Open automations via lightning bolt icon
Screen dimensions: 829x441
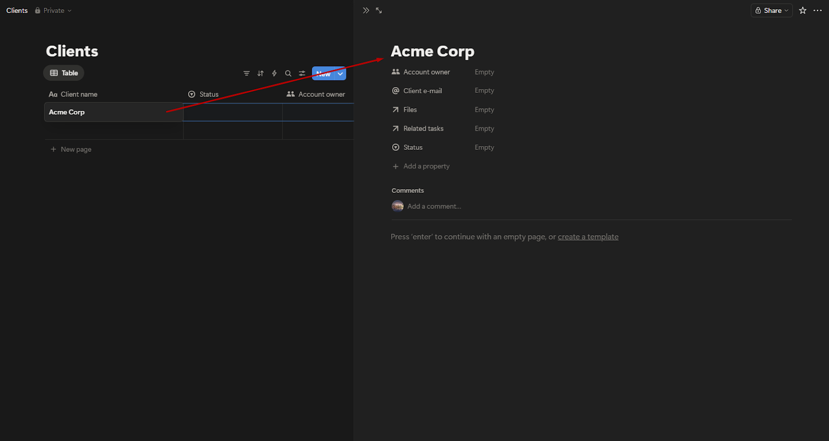click(x=274, y=74)
